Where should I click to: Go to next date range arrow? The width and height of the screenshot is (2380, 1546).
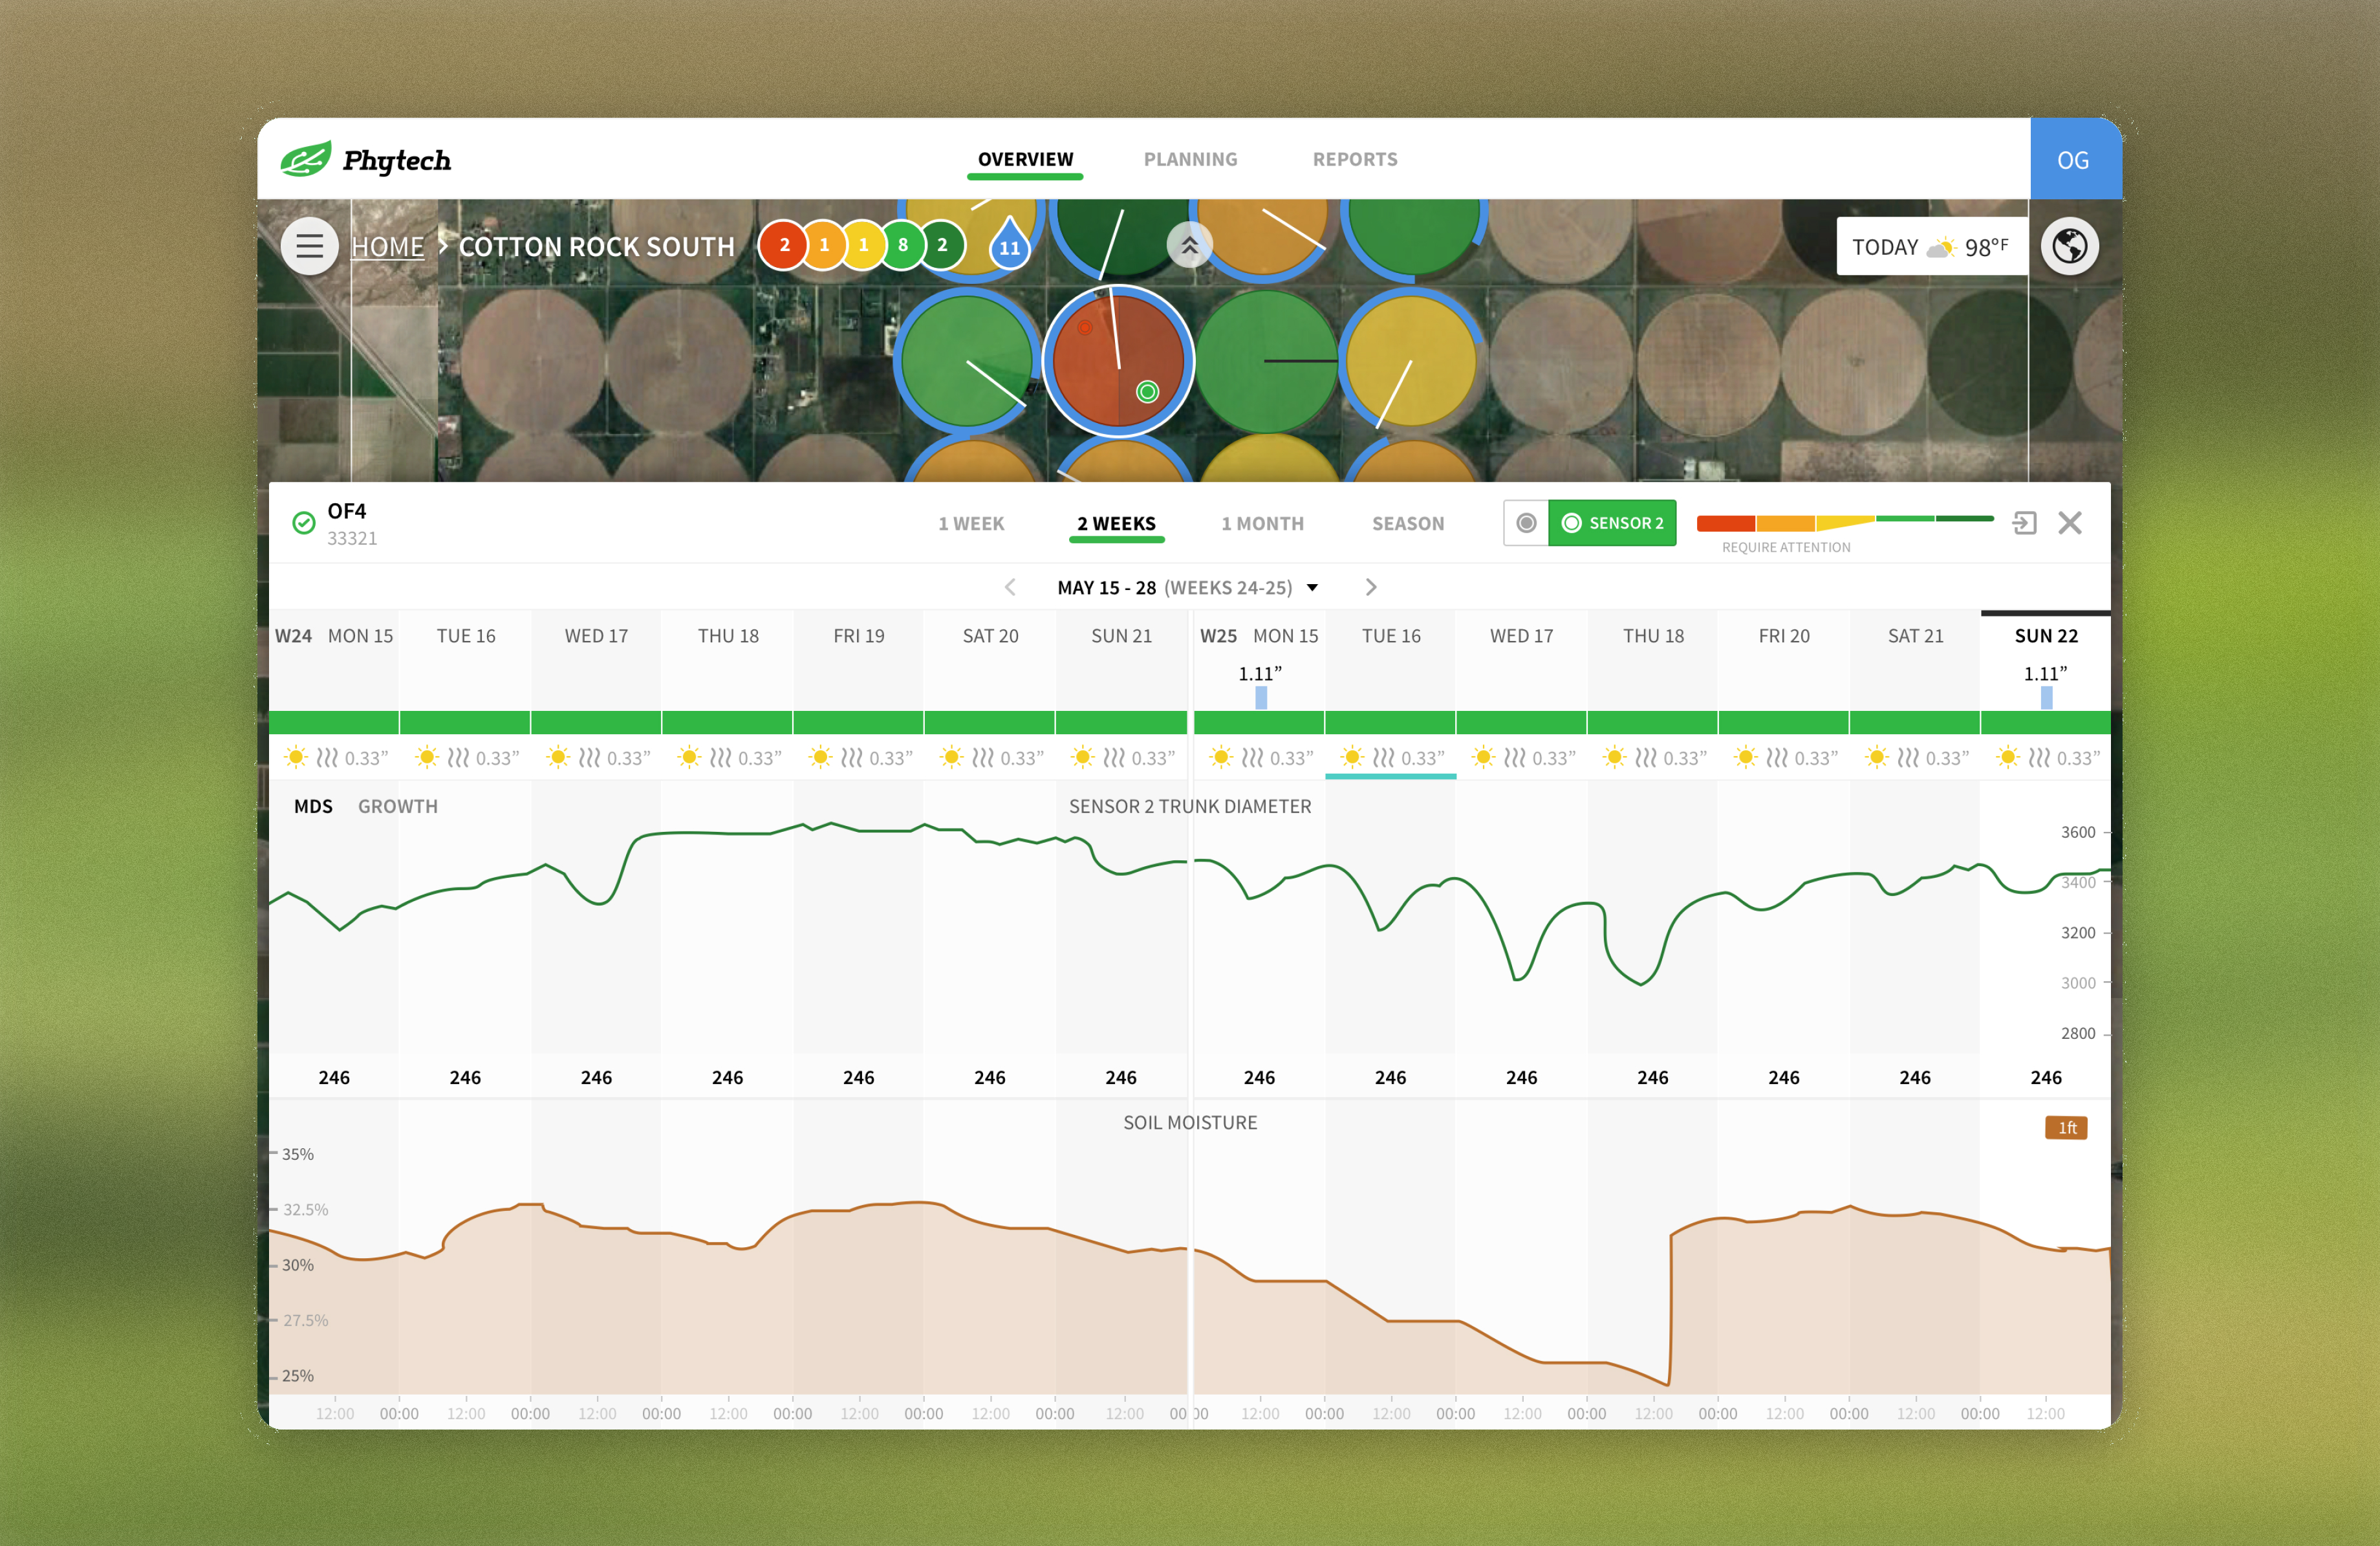(1371, 587)
